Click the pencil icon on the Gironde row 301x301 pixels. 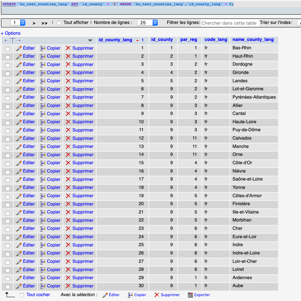(19, 73)
